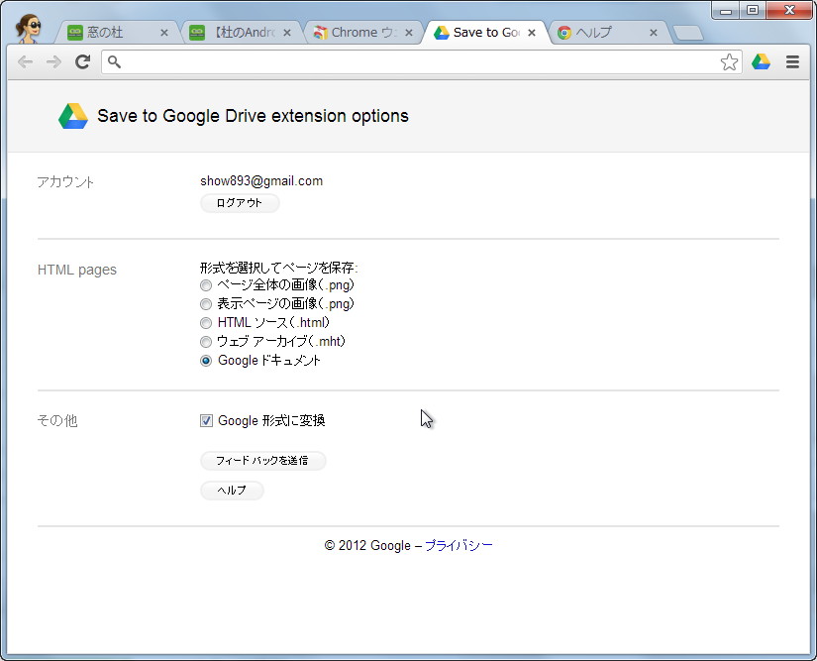Open the Google Drive extension icon in toolbar
Viewport: 817px width, 661px height.
click(761, 62)
